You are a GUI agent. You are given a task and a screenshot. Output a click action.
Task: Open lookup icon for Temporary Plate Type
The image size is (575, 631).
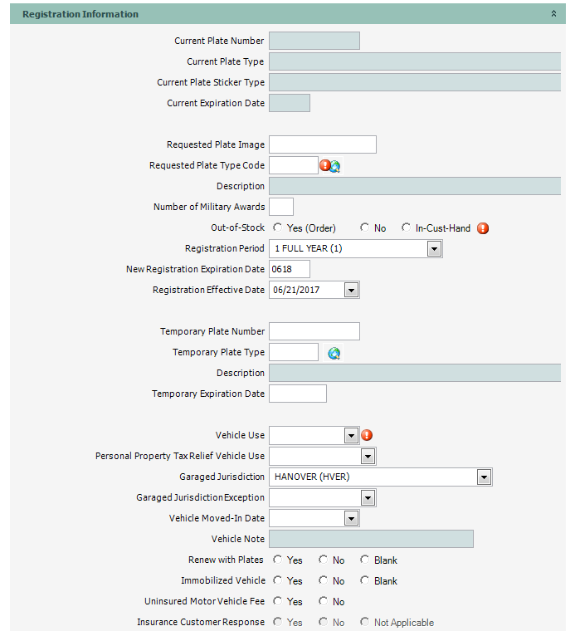tap(334, 353)
